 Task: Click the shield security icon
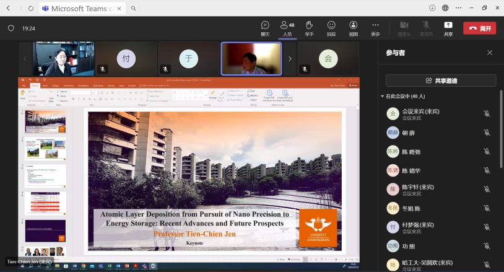click(x=11, y=29)
